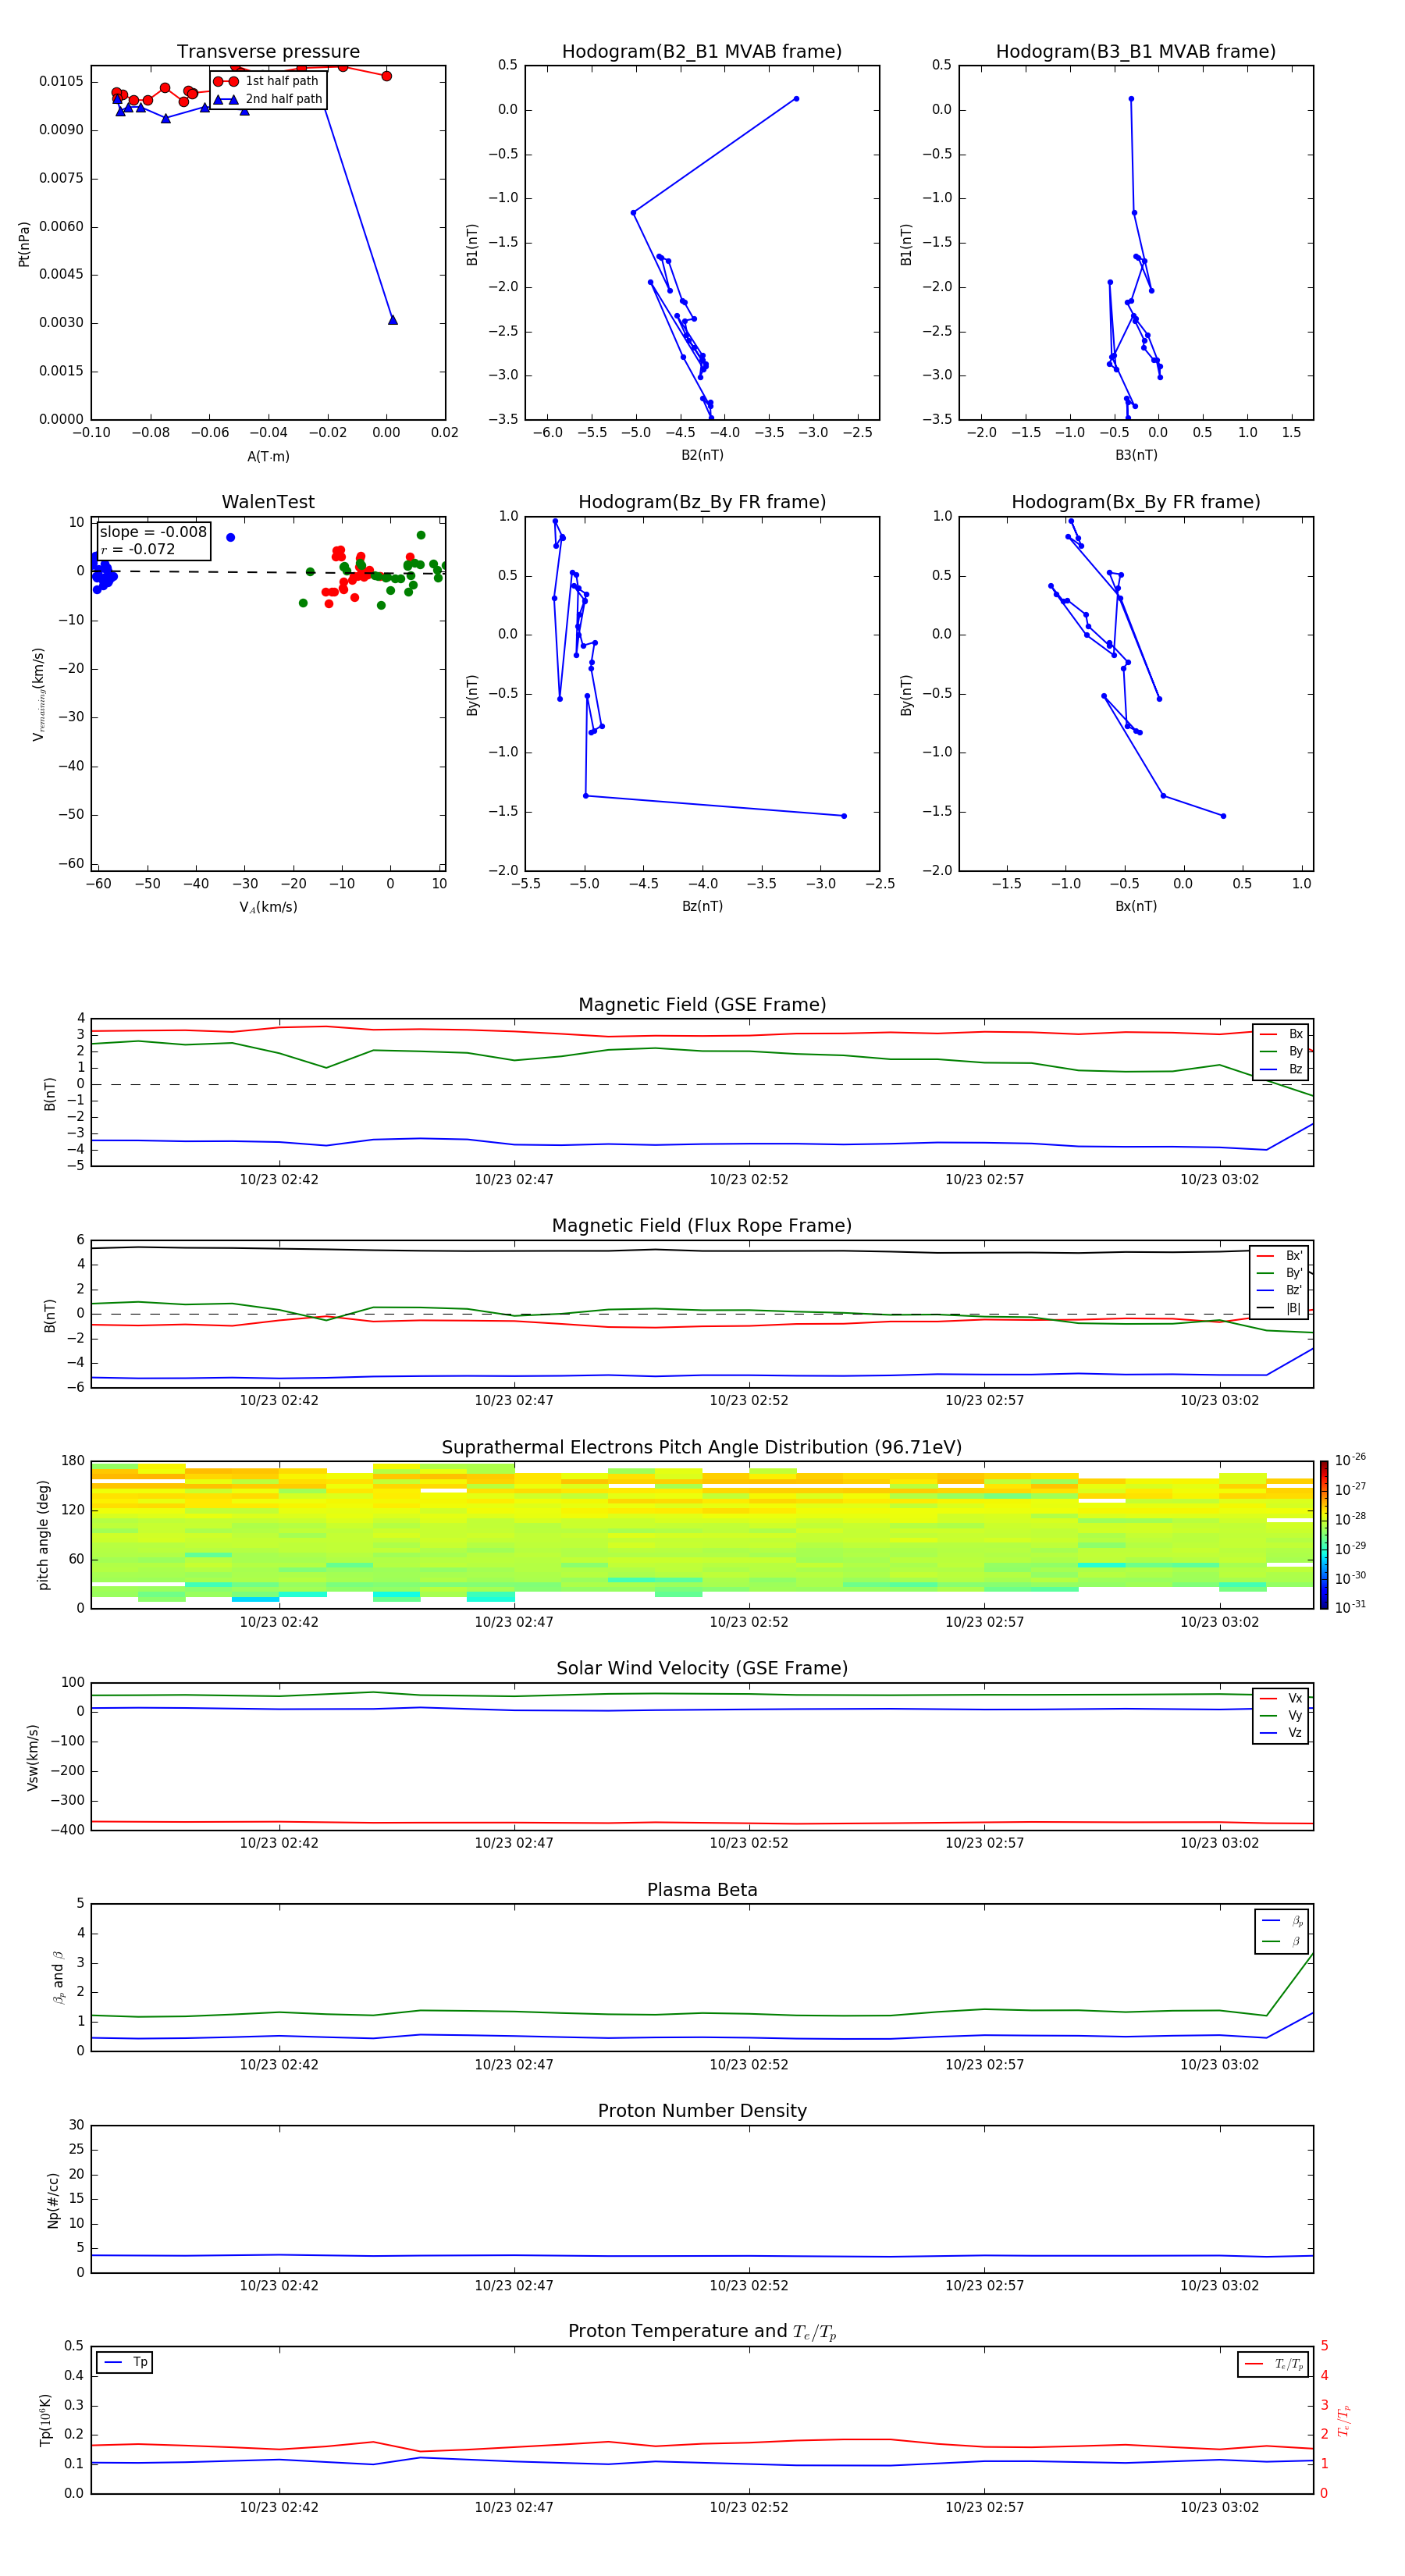Image resolution: width=1405 pixels, height=2576 pixels.
Task: Select the "Bz" entry in GSE legend
Action: (1281, 1069)
